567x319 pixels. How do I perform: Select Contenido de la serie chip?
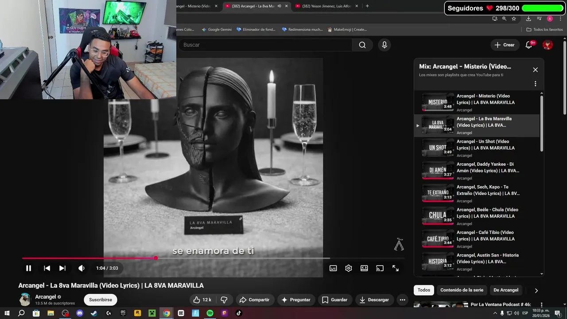pyautogui.click(x=462, y=290)
